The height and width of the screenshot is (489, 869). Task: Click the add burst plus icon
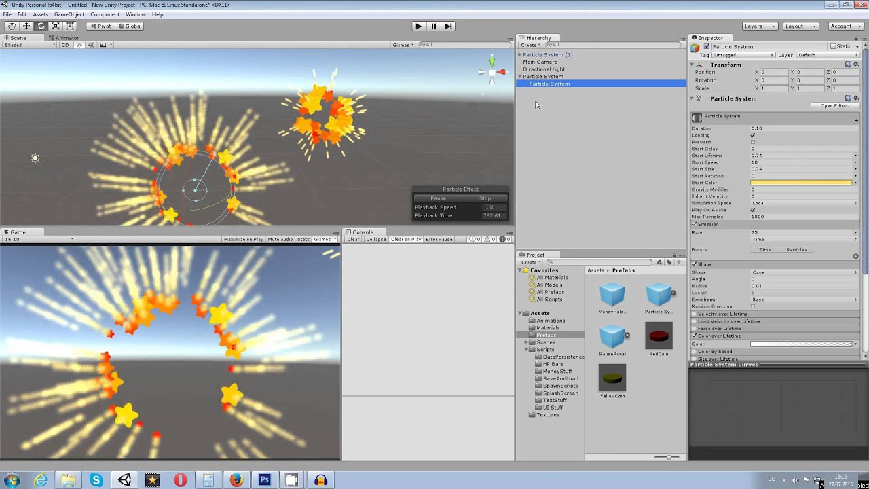[x=855, y=256]
